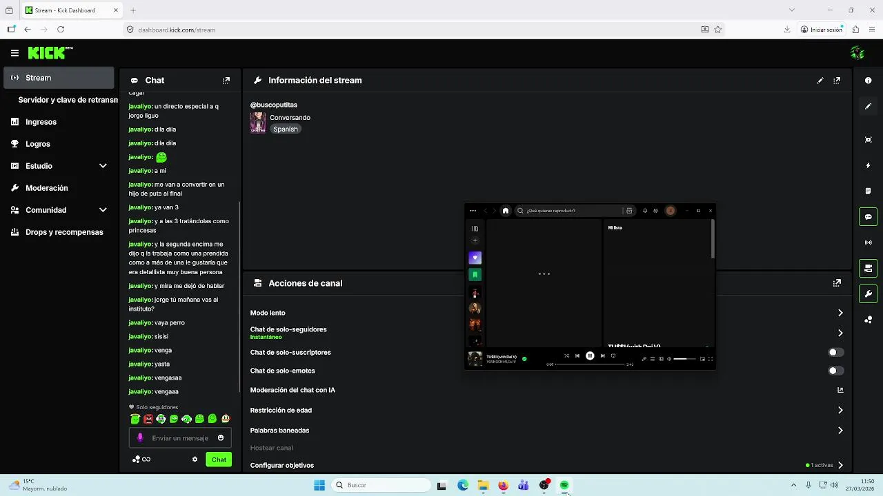Toggle Chat de solo-emotes switch

coord(836,371)
